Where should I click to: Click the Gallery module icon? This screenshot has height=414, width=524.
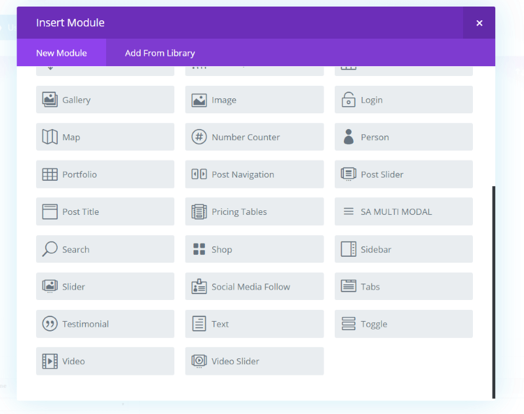pos(50,100)
